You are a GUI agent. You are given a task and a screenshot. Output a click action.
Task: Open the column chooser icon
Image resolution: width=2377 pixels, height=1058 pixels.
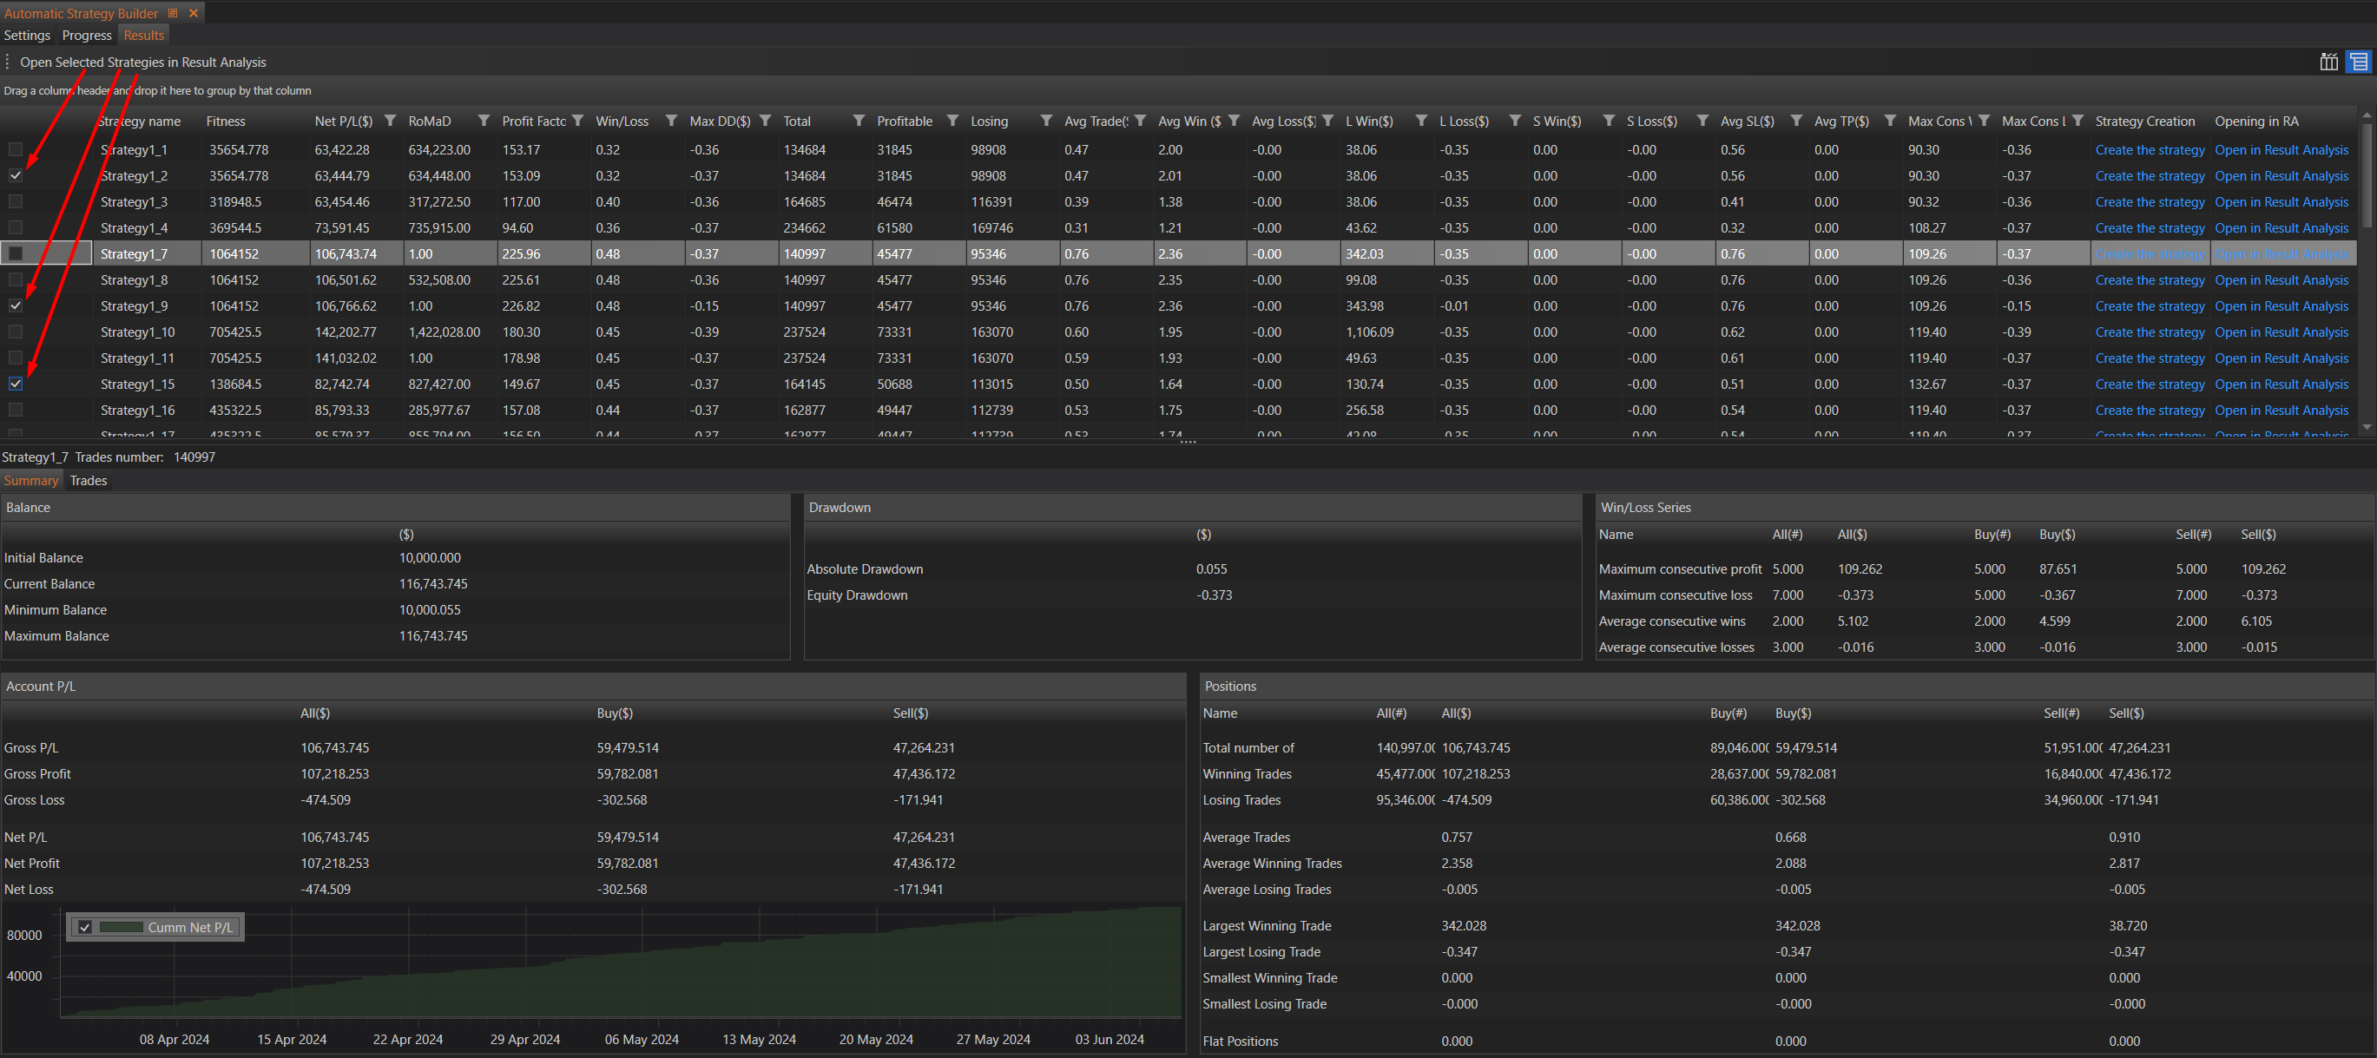click(2328, 62)
